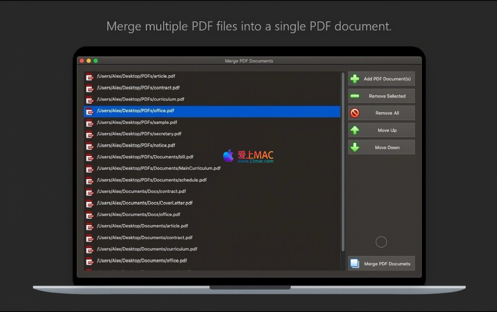The height and width of the screenshot is (312, 497).
Task: Select the secretary.pdf list entry
Action: [x=139, y=134]
